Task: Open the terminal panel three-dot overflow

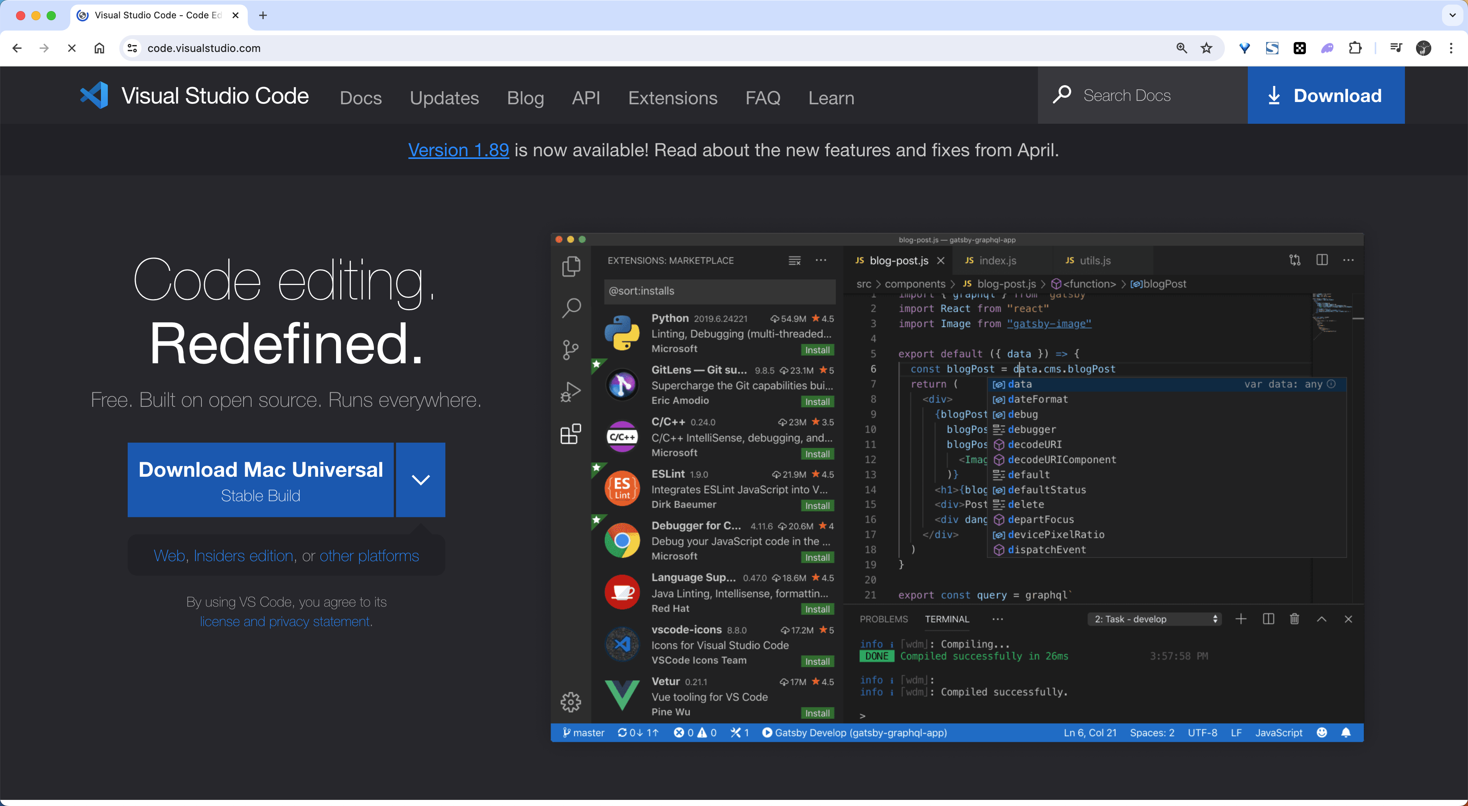Action: point(997,619)
